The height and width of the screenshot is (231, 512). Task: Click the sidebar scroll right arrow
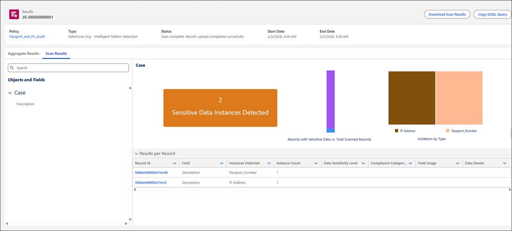126,224
